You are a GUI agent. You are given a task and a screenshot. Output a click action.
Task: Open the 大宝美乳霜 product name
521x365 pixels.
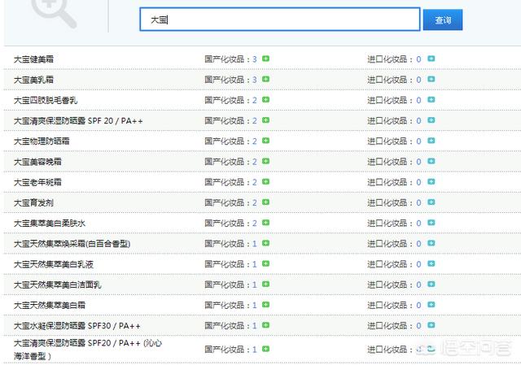pyautogui.click(x=33, y=80)
